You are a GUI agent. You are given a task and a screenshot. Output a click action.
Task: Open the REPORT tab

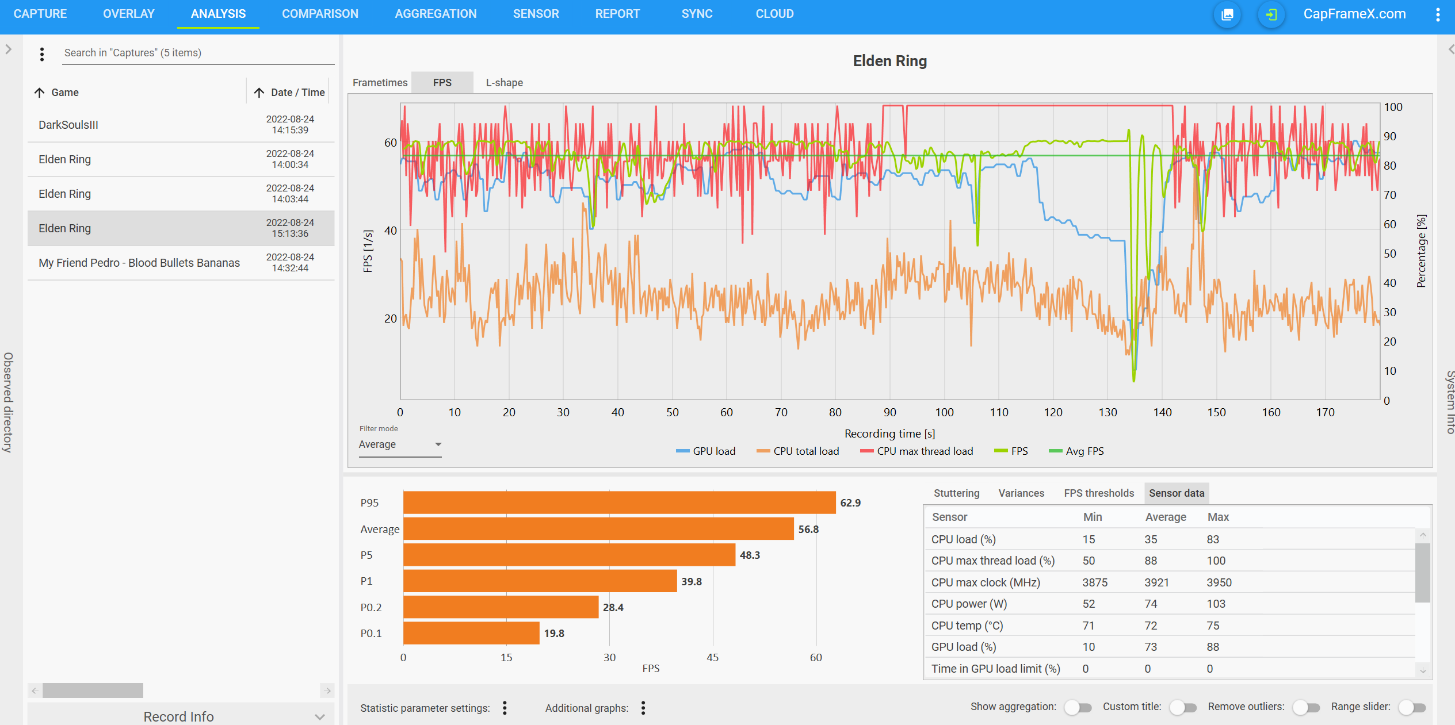[x=617, y=14]
